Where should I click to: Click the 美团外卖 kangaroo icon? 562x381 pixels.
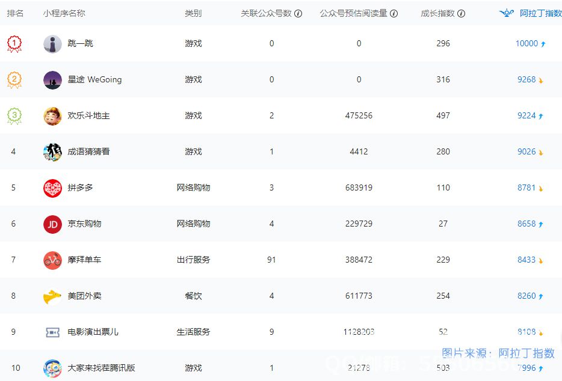point(52,296)
